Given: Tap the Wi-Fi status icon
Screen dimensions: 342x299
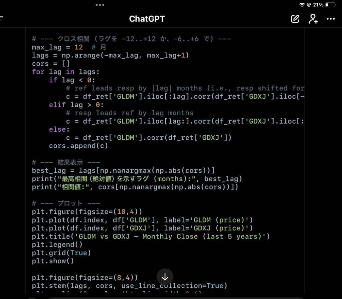Looking at the screenshot, I should [x=302, y=5].
